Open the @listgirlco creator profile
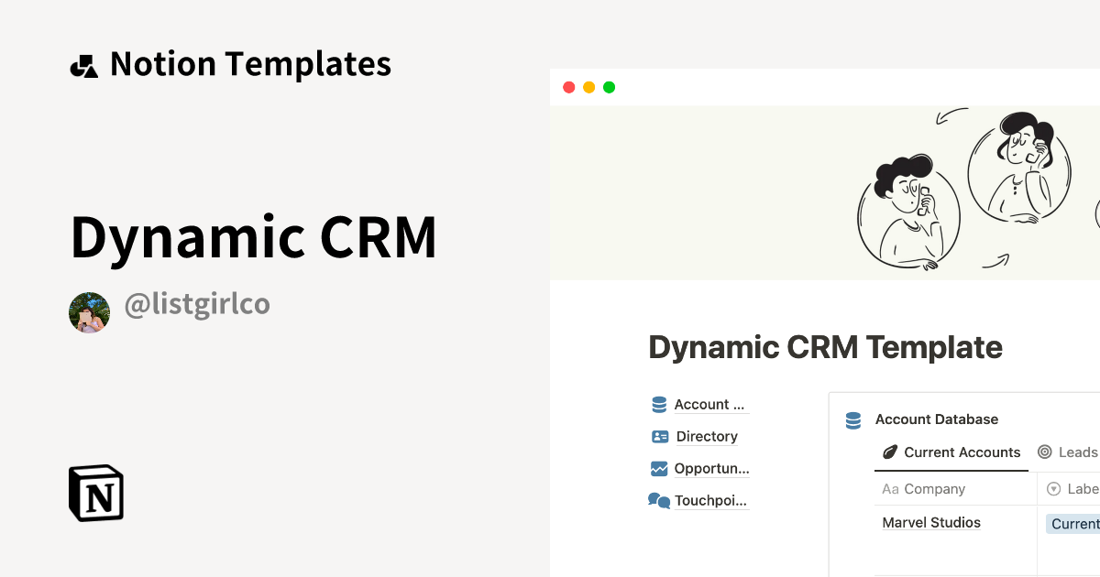This screenshot has height=577, width=1100. point(197,304)
